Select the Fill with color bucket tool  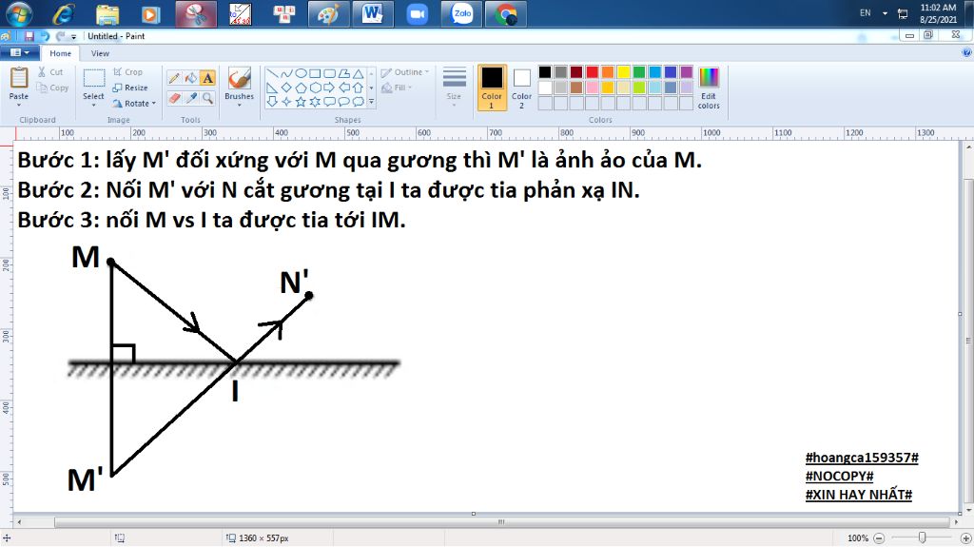(x=190, y=78)
